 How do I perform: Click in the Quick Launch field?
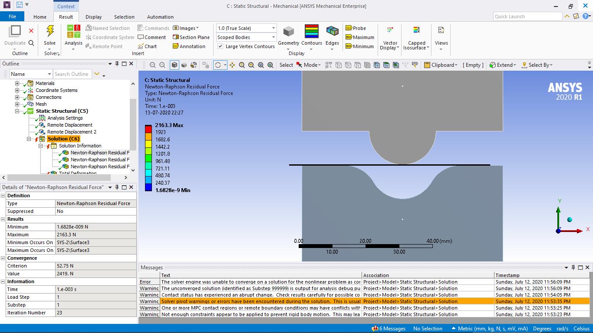coord(527,16)
